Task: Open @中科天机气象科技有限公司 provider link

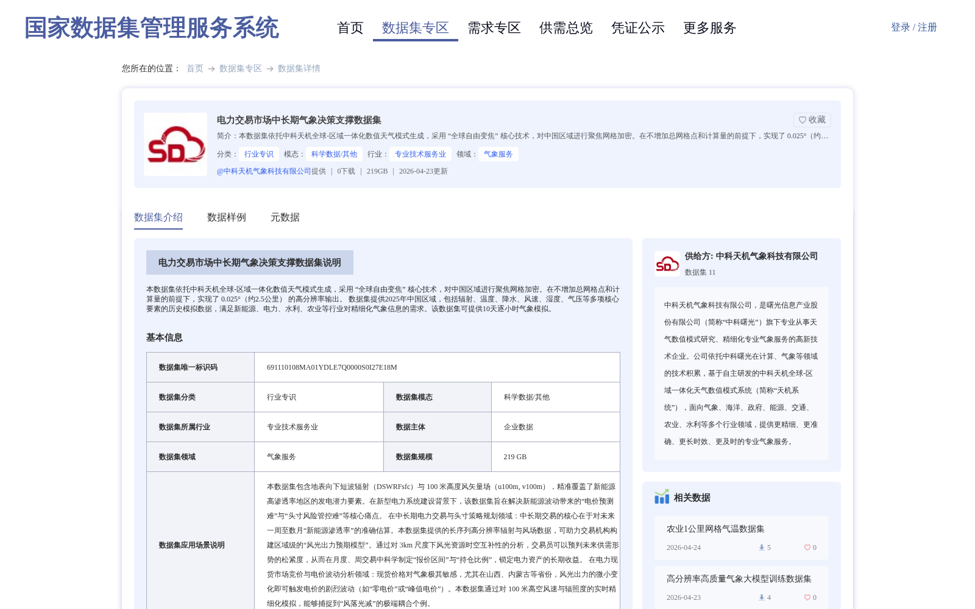Action: [264, 171]
